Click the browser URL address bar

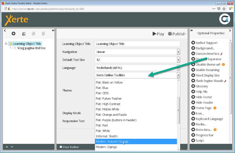[111, 9]
